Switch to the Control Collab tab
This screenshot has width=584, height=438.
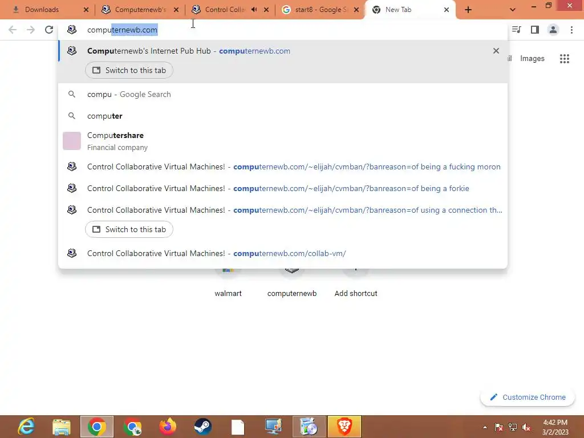click(x=225, y=10)
